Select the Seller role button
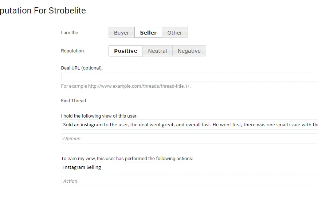Viewport: 318px width, 198px height. [148, 33]
